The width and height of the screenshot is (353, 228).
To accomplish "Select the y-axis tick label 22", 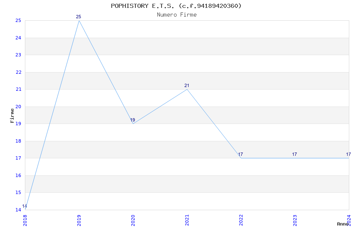I will [18, 73].
